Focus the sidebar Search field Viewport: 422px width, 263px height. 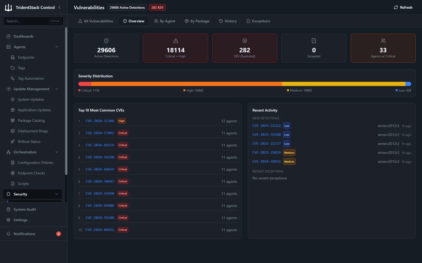coord(33,21)
